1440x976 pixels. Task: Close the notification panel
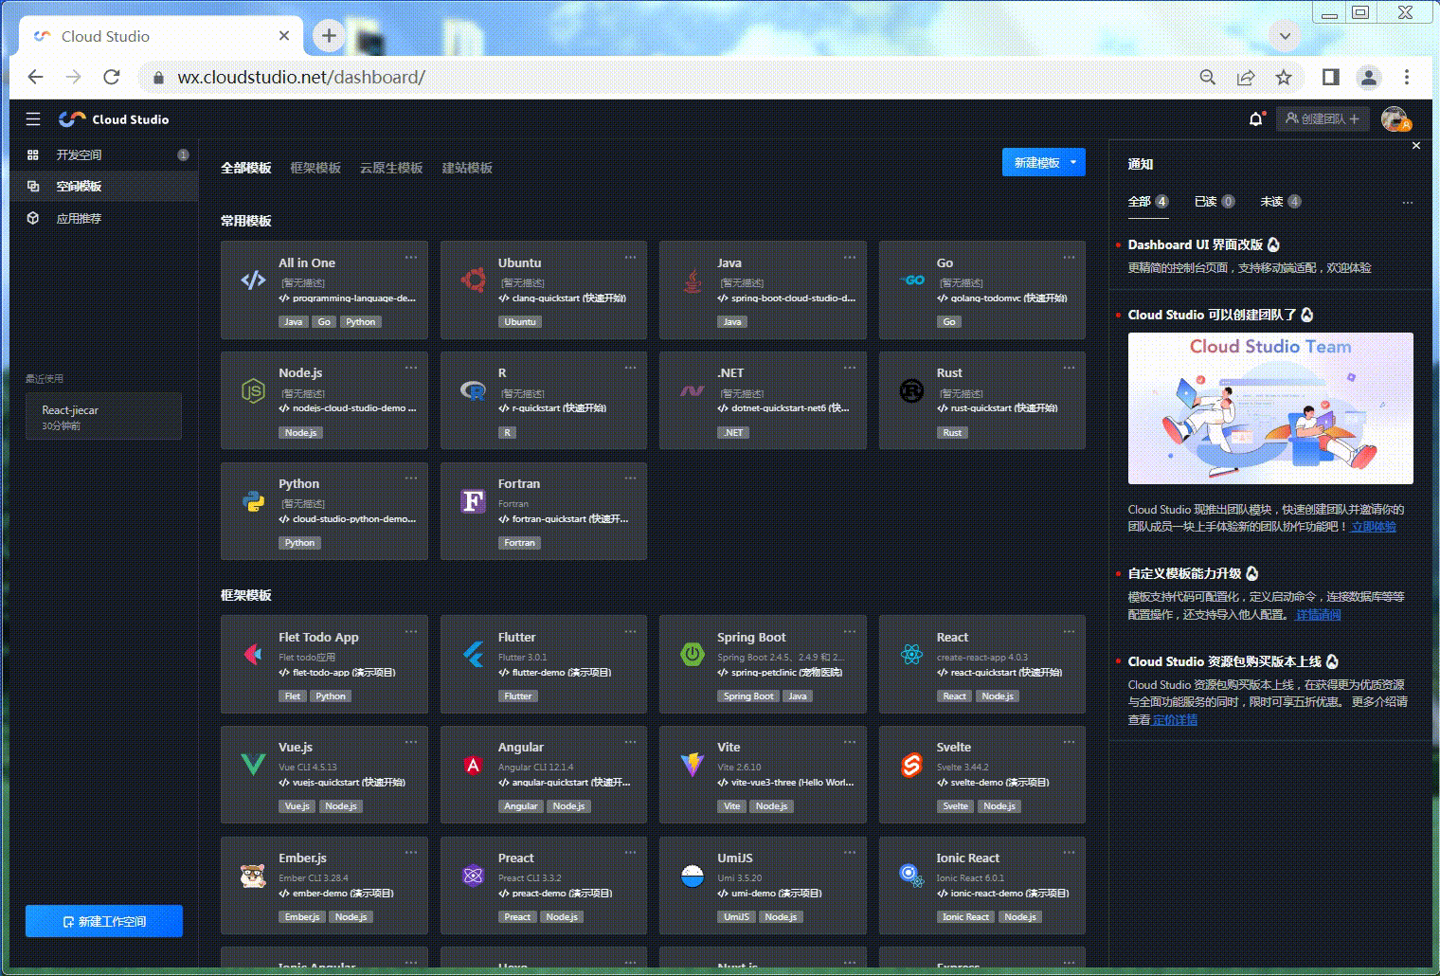point(1416,146)
